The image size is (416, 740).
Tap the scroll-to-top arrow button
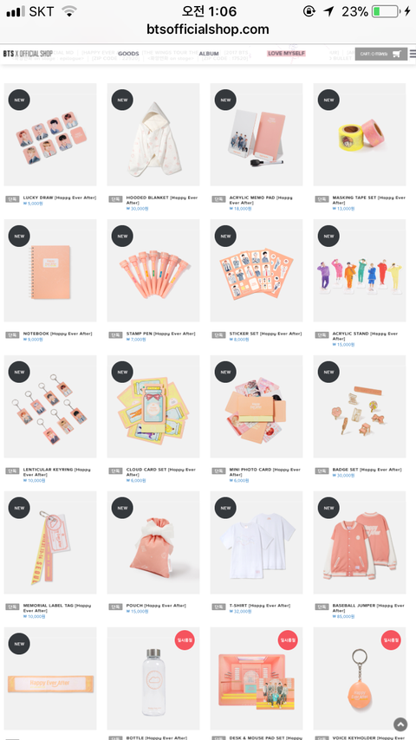tap(400, 724)
